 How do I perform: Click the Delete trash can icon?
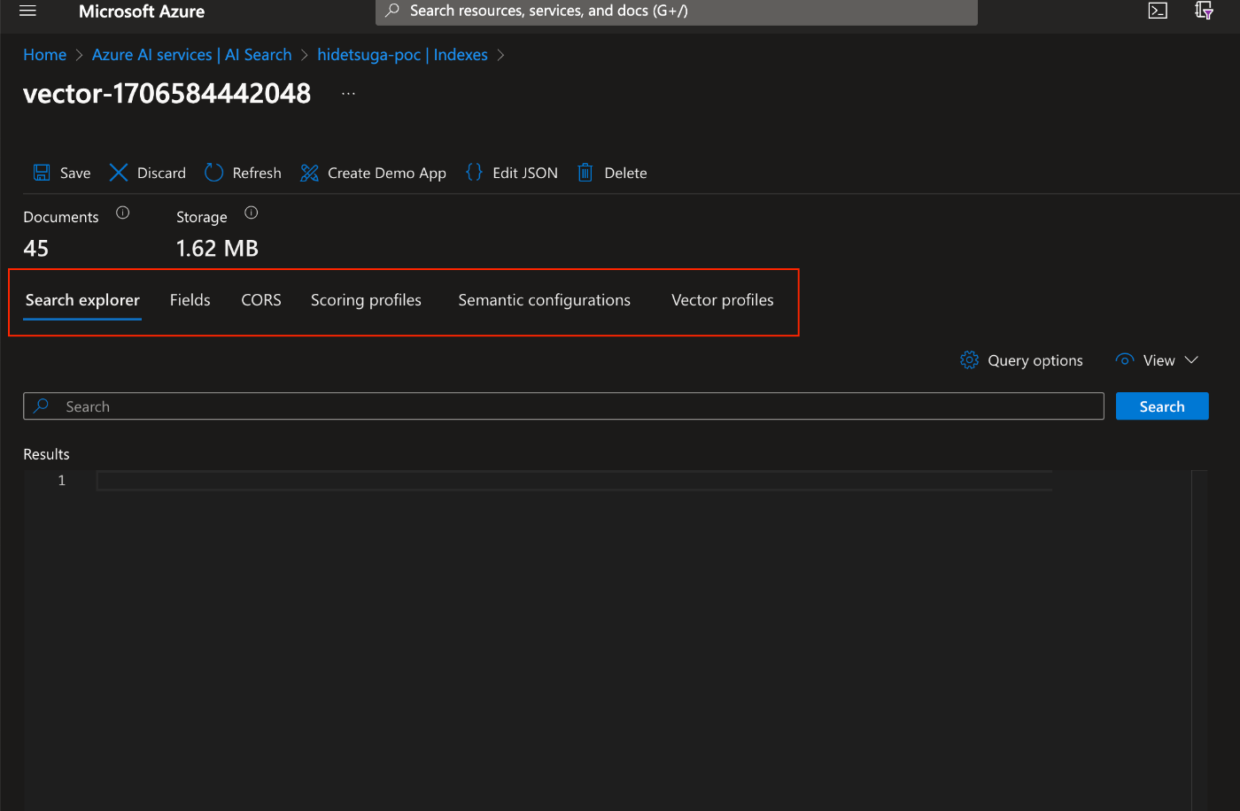pos(585,173)
